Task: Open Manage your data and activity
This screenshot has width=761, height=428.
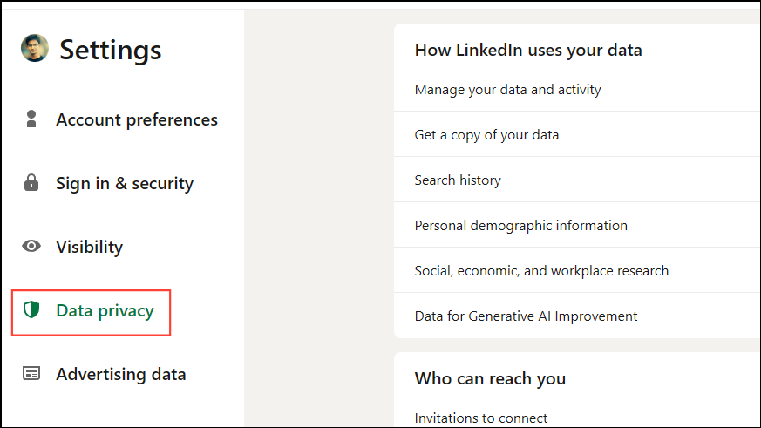Action: click(x=507, y=89)
